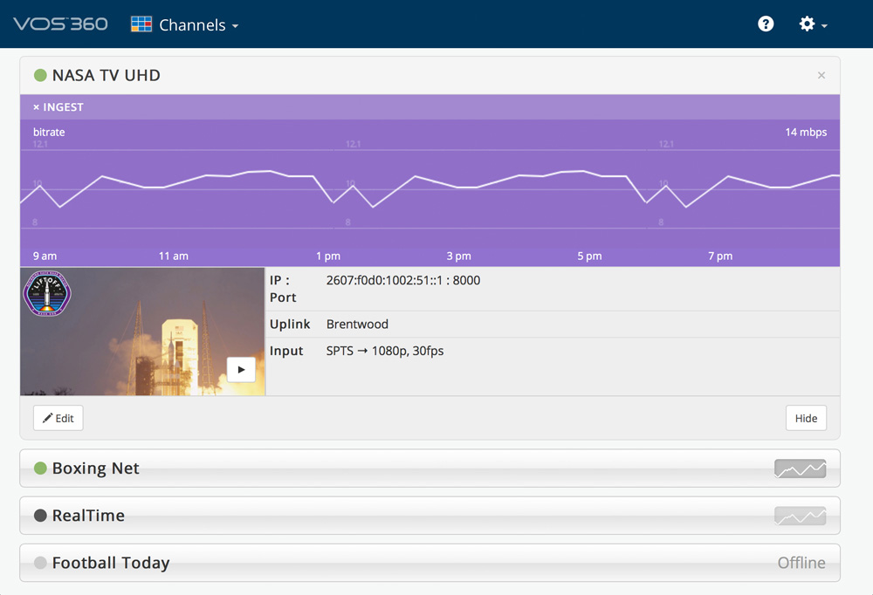Screen dimensions: 873x595
Task: Open the help question mark icon
Action: [766, 24]
